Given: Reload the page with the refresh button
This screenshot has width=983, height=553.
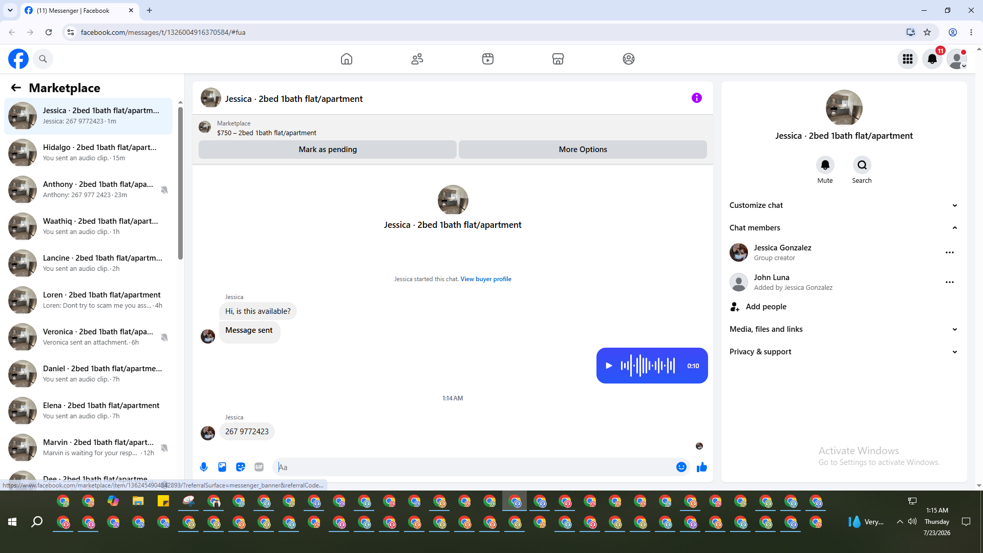Looking at the screenshot, I should point(49,32).
